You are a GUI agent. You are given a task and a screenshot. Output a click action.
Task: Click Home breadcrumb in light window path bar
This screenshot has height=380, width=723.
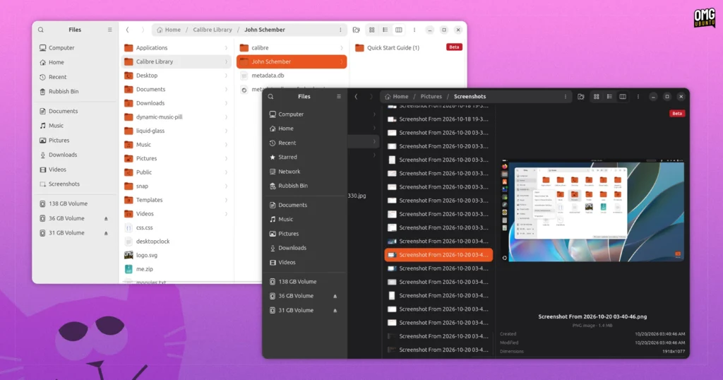[x=169, y=30]
